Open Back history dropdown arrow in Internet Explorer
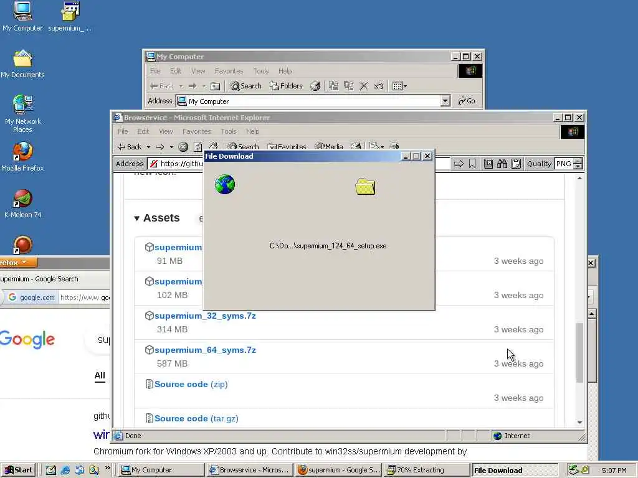This screenshot has height=478, width=638. click(x=148, y=147)
